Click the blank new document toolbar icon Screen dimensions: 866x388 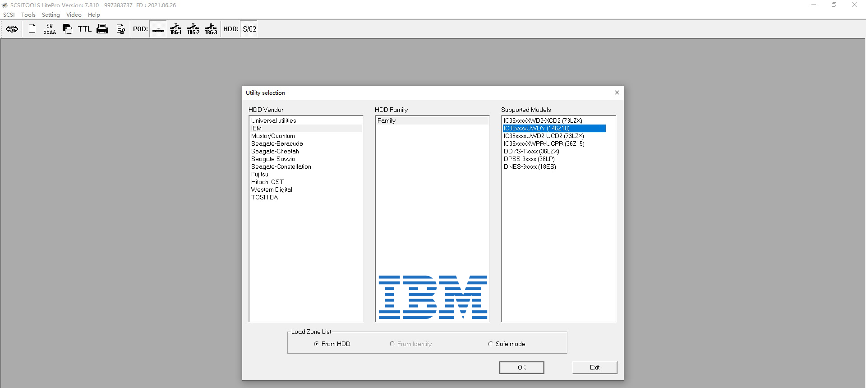click(32, 29)
